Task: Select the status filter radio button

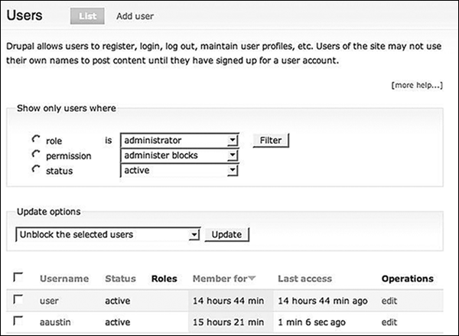Action: point(35,170)
